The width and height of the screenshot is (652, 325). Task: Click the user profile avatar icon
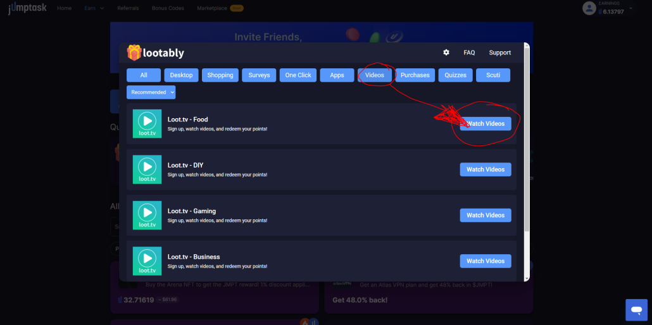point(589,8)
